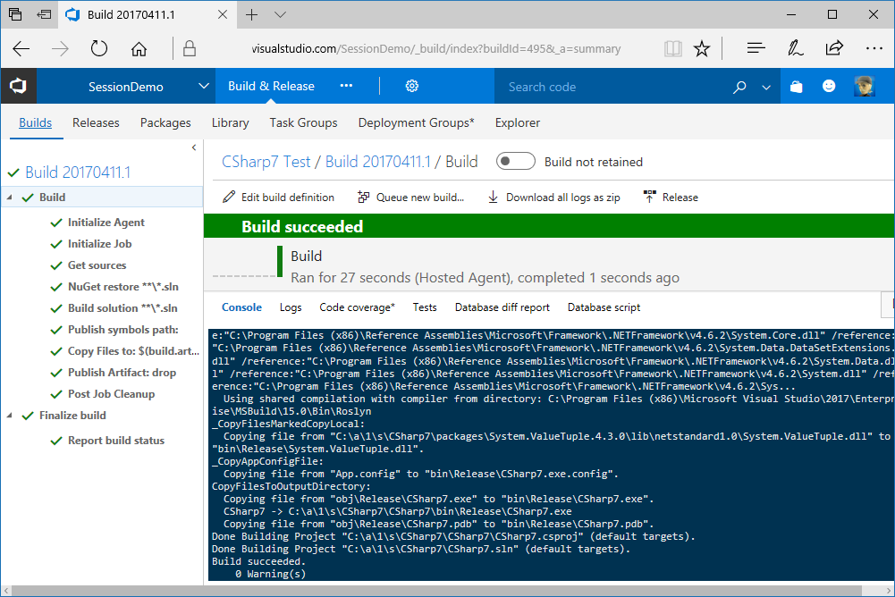
Task: Open the Build & Release hub
Action: pos(271,86)
